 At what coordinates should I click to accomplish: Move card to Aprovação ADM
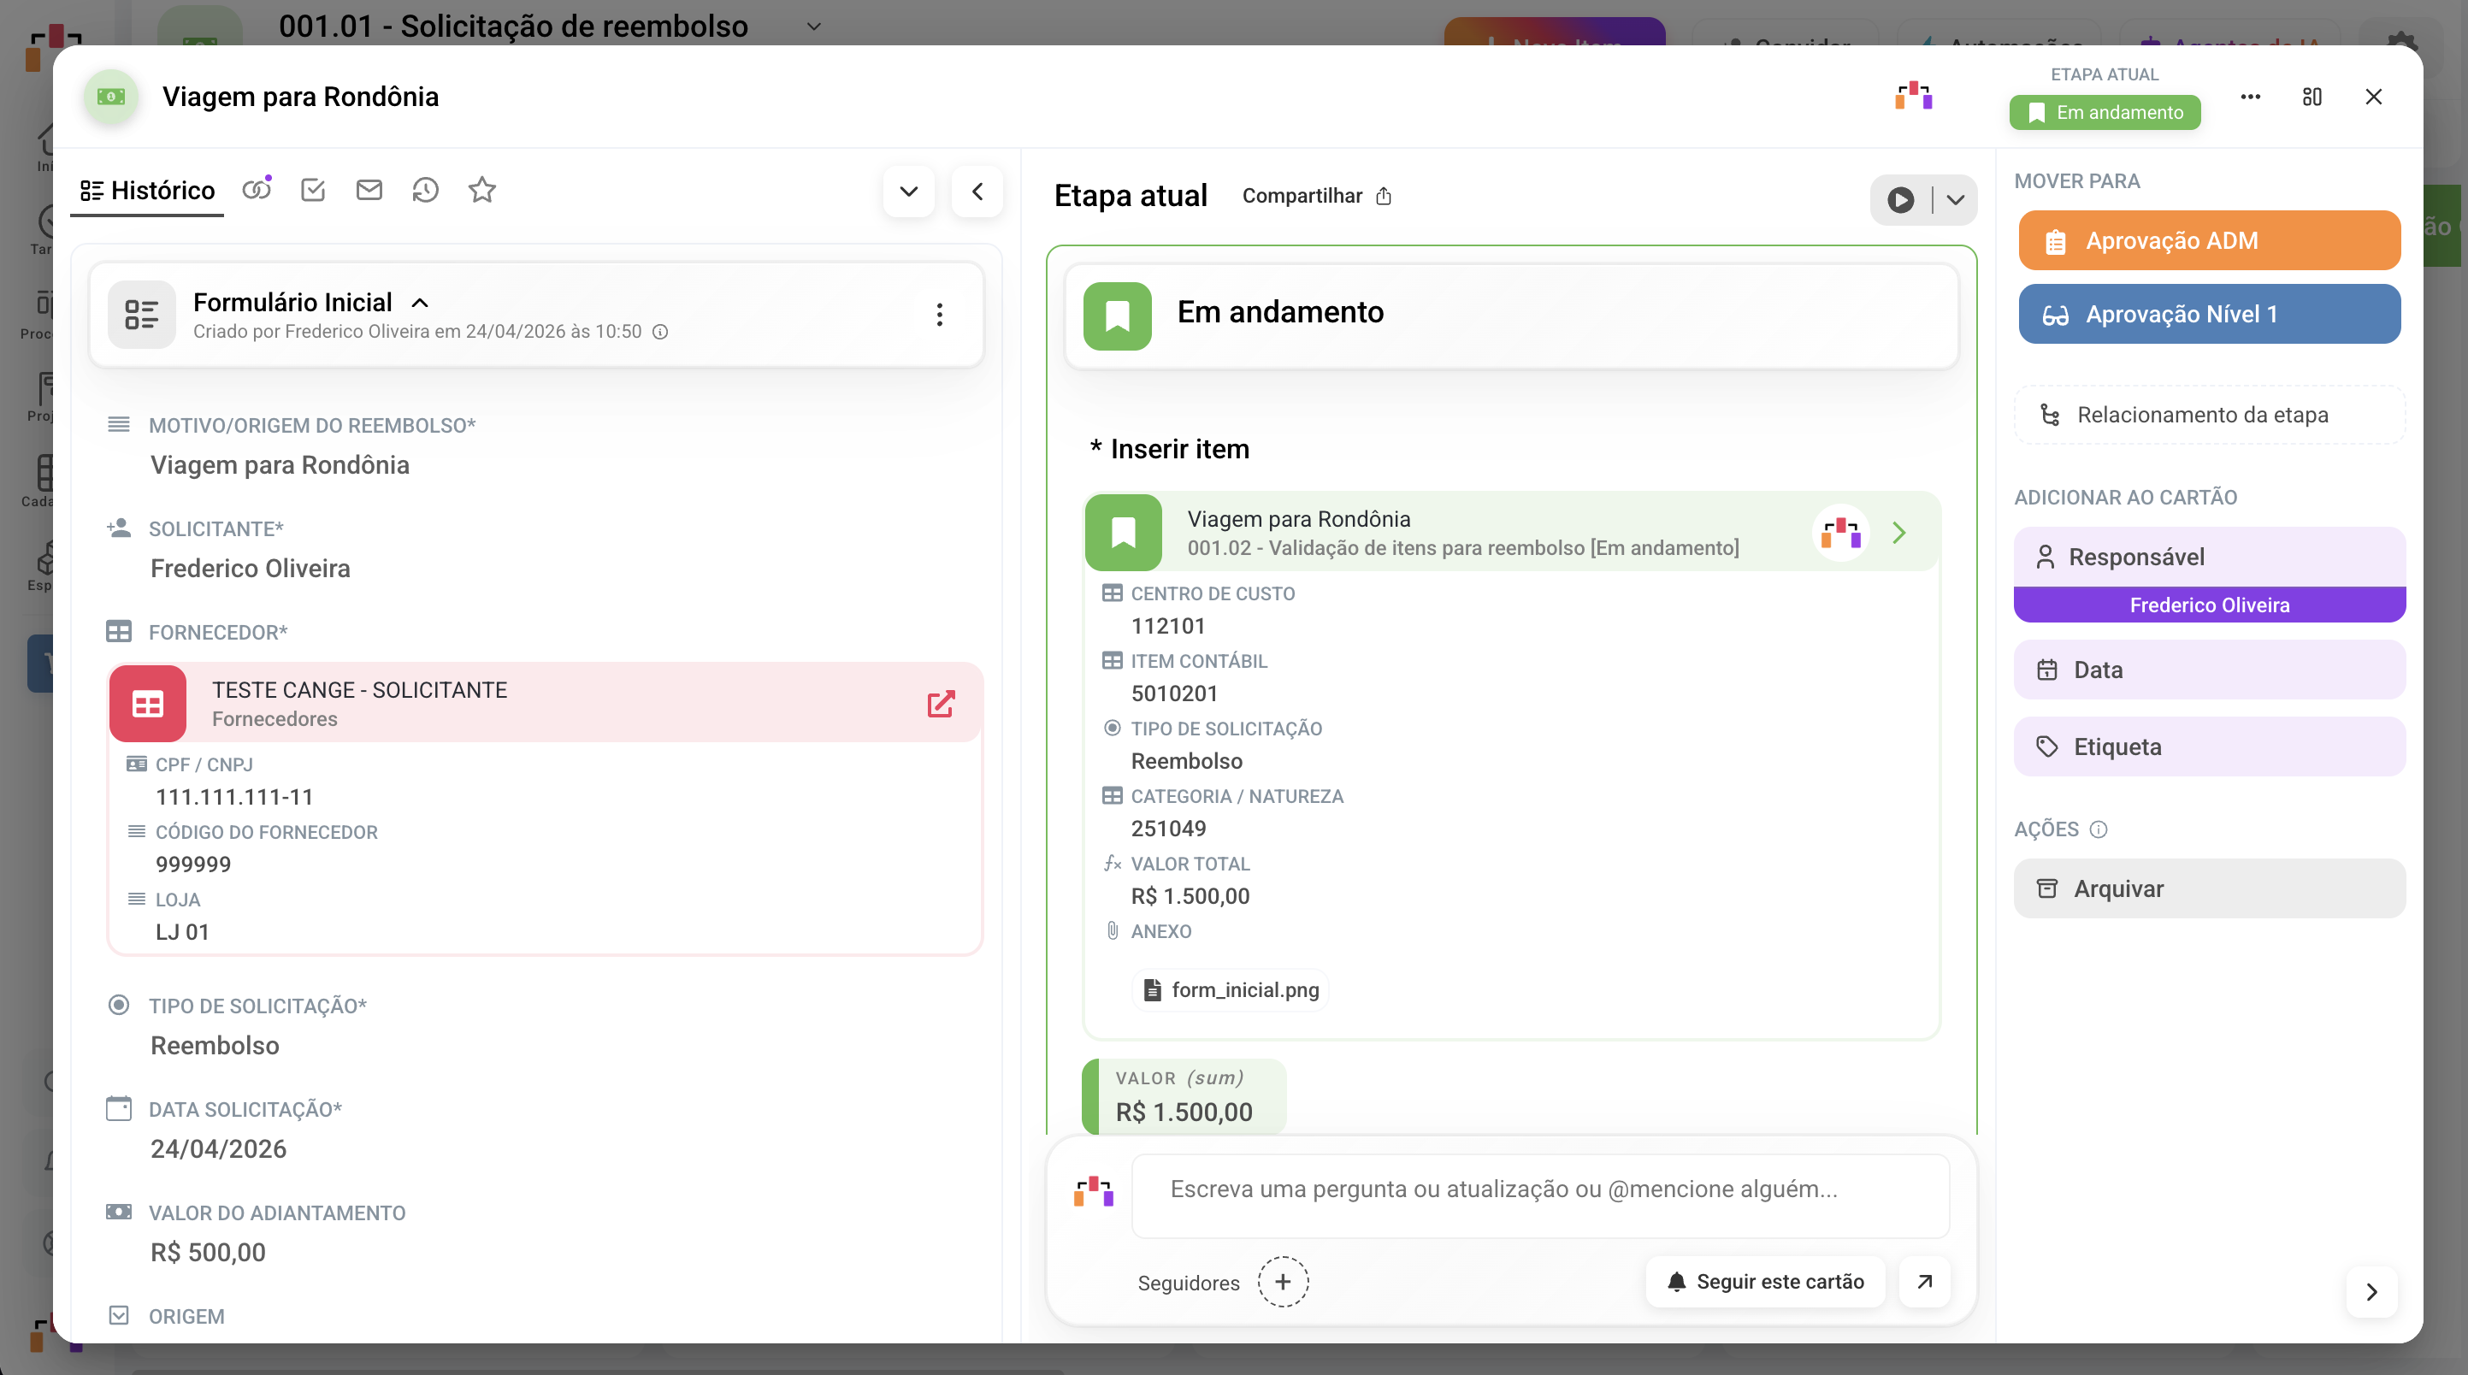pos(2210,240)
